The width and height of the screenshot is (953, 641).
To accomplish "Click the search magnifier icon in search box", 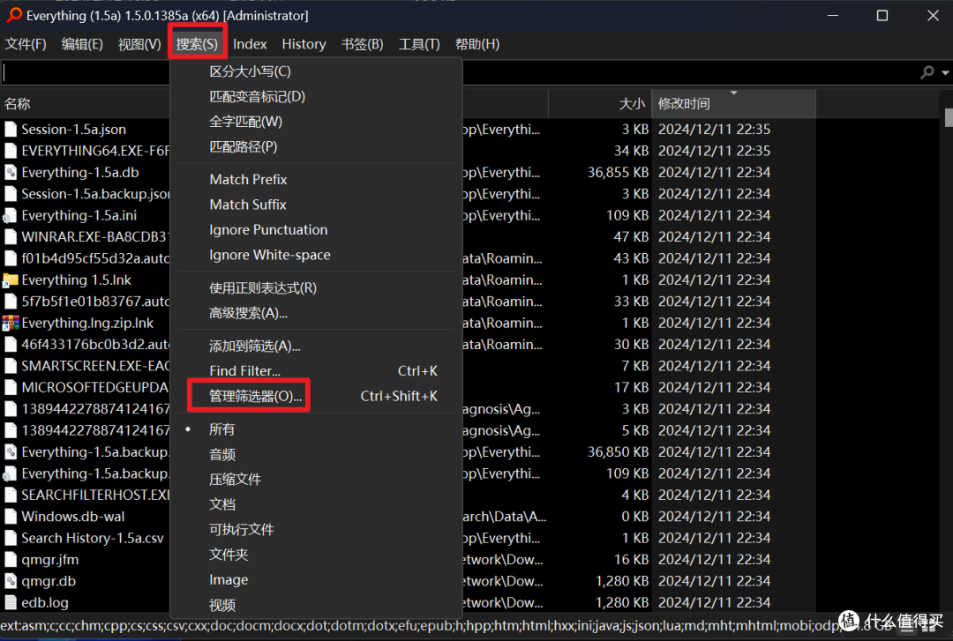I will tap(927, 72).
